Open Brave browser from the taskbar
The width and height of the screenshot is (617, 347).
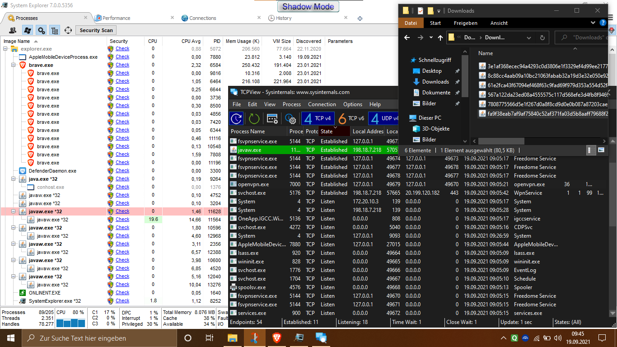pos(276,338)
